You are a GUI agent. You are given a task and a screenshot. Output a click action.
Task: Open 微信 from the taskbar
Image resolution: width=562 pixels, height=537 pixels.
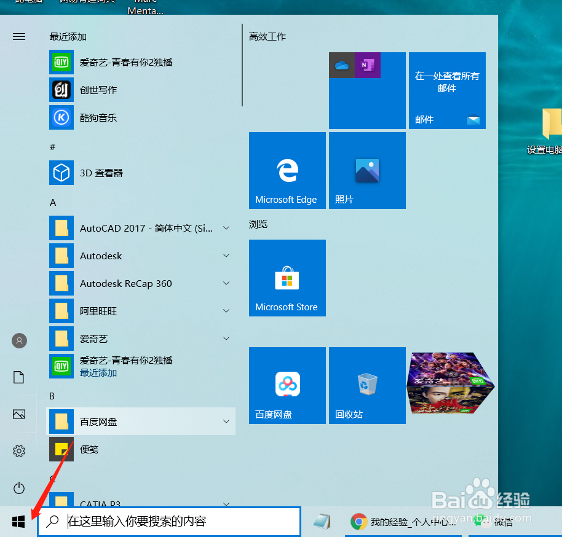tap(504, 522)
